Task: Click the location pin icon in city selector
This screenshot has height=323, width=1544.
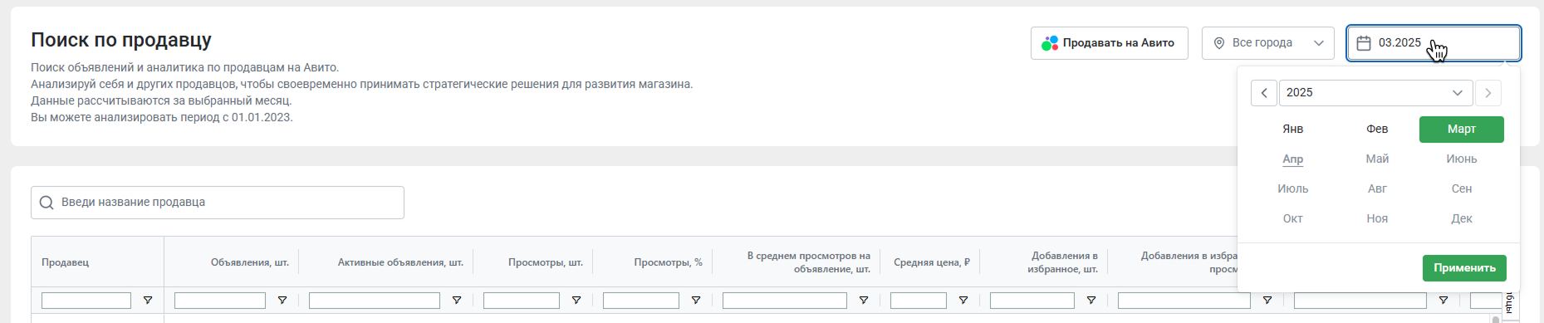Action: tap(1219, 43)
